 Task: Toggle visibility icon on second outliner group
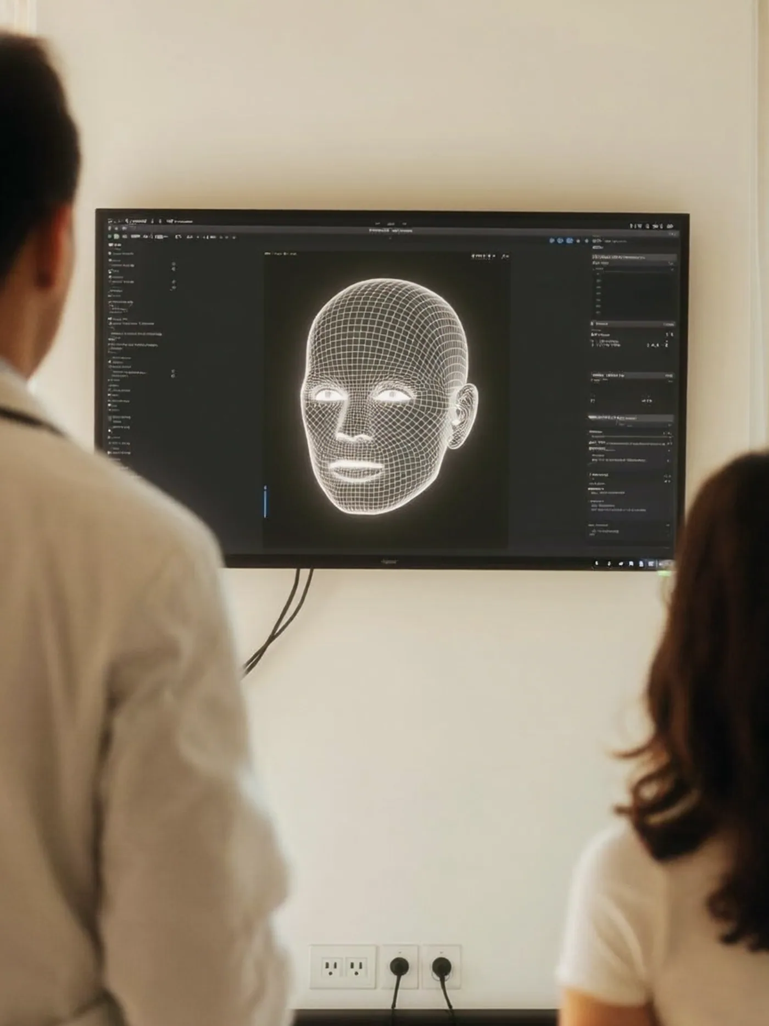point(174,282)
